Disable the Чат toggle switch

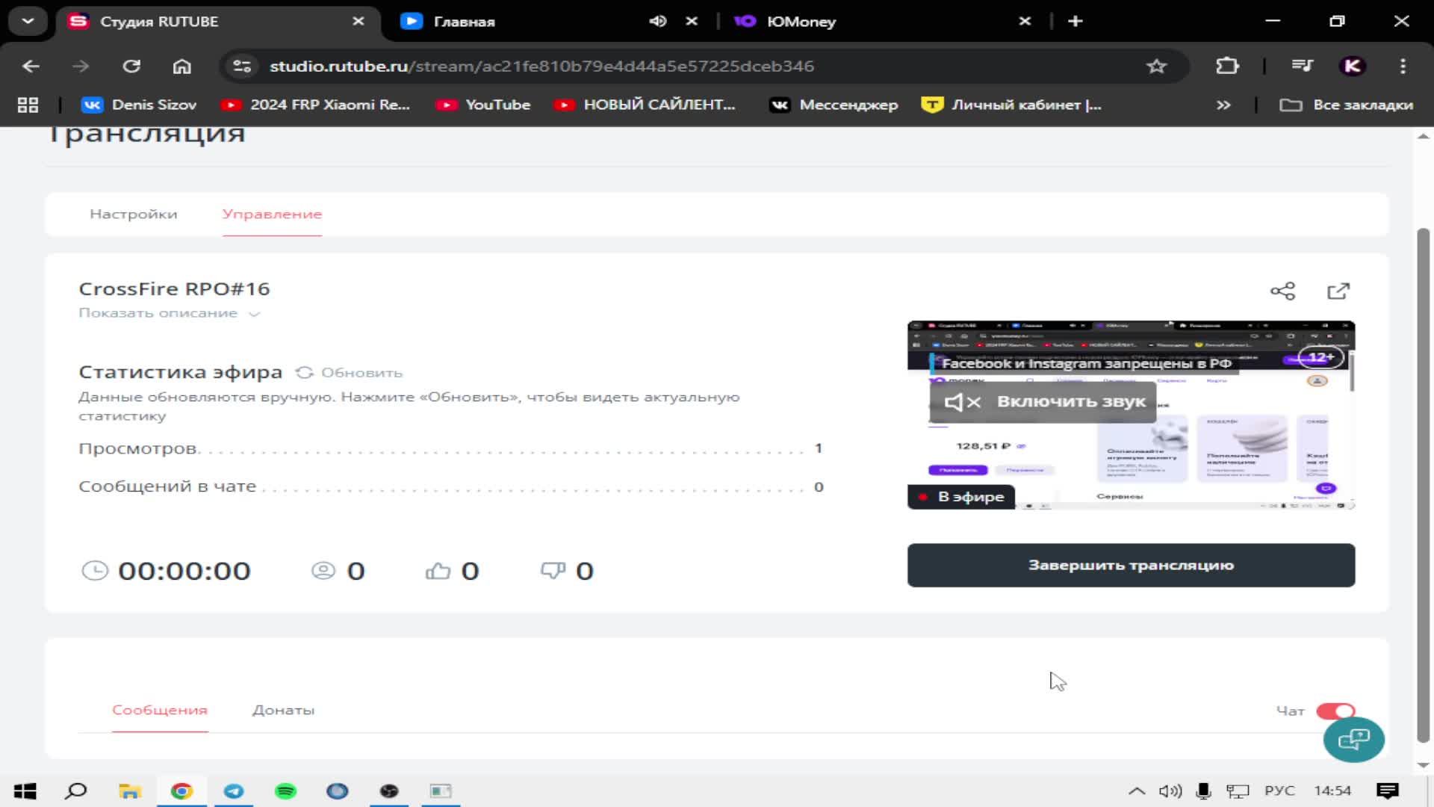(1335, 711)
